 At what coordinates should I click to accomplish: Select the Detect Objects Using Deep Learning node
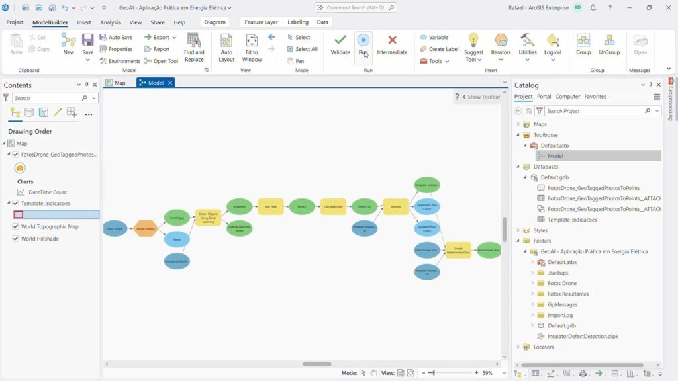point(208,218)
